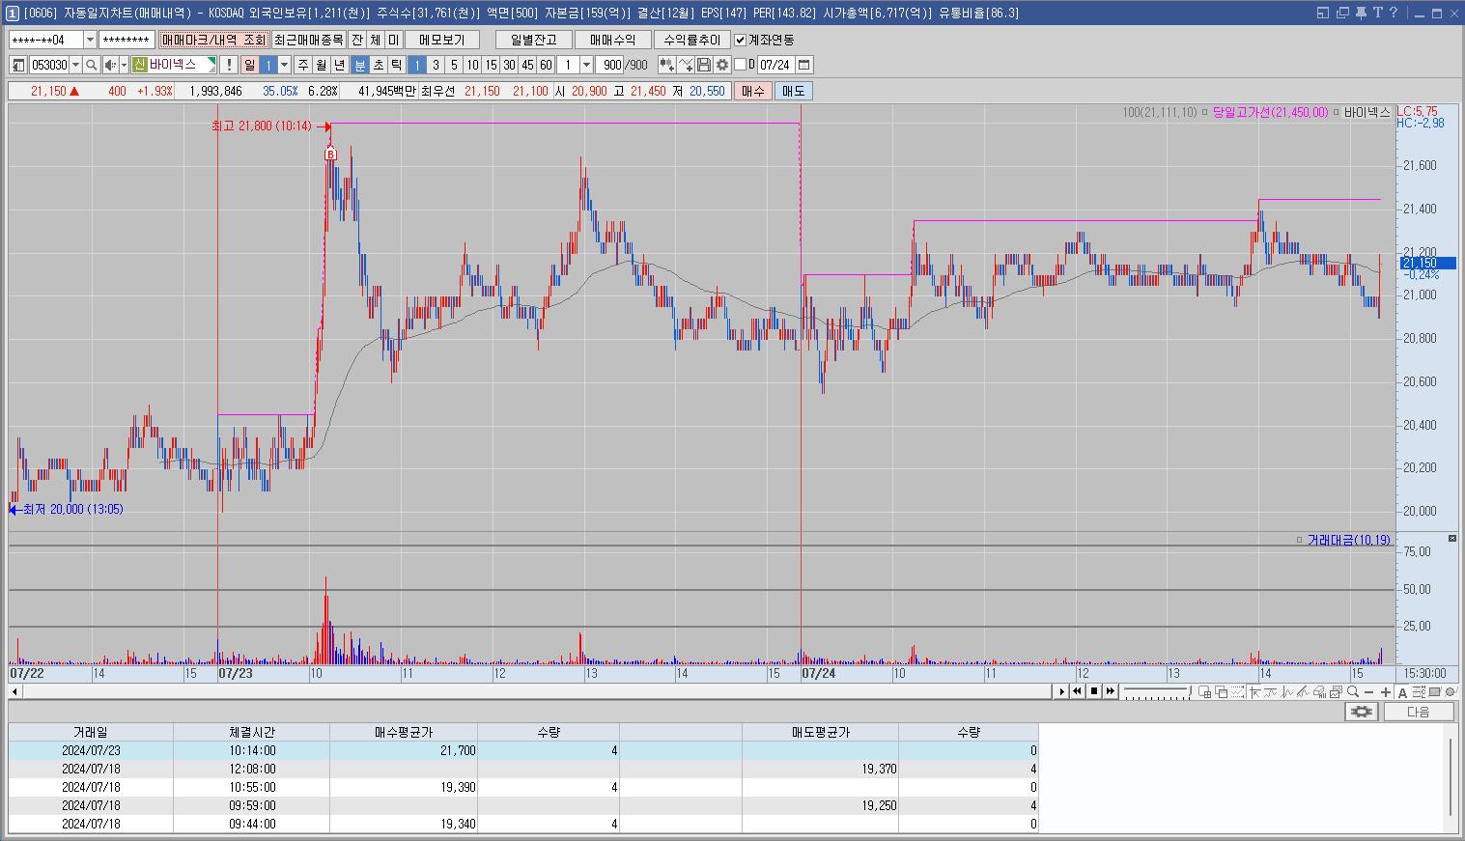This screenshot has width=1465, height=841.
Task: Click the letter A text tool icon
Action: (x=1402, y=691)
